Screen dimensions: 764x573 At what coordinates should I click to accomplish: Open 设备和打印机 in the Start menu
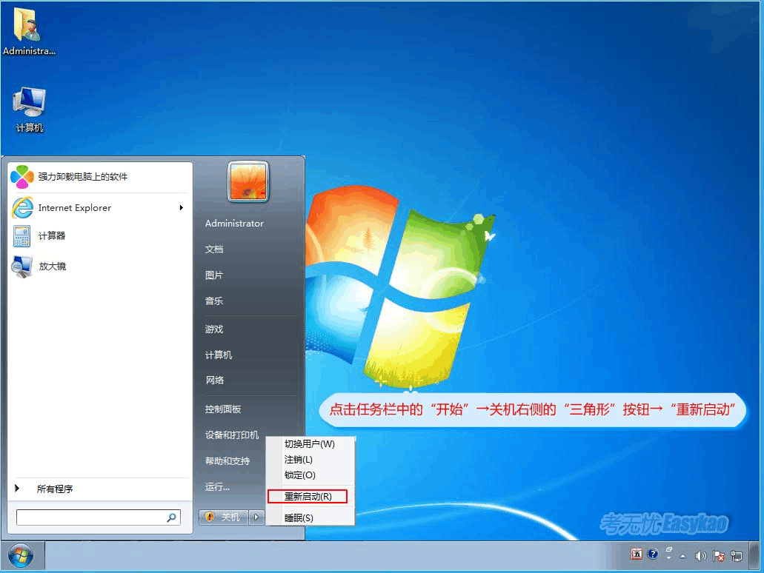pos(232,435)
